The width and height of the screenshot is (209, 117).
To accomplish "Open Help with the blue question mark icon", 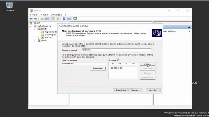I will (x=64, y=19).
